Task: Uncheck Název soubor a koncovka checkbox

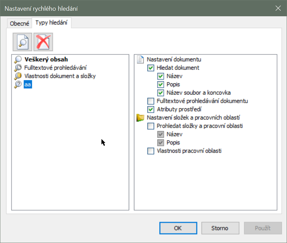Action: (x=161, y=93)
